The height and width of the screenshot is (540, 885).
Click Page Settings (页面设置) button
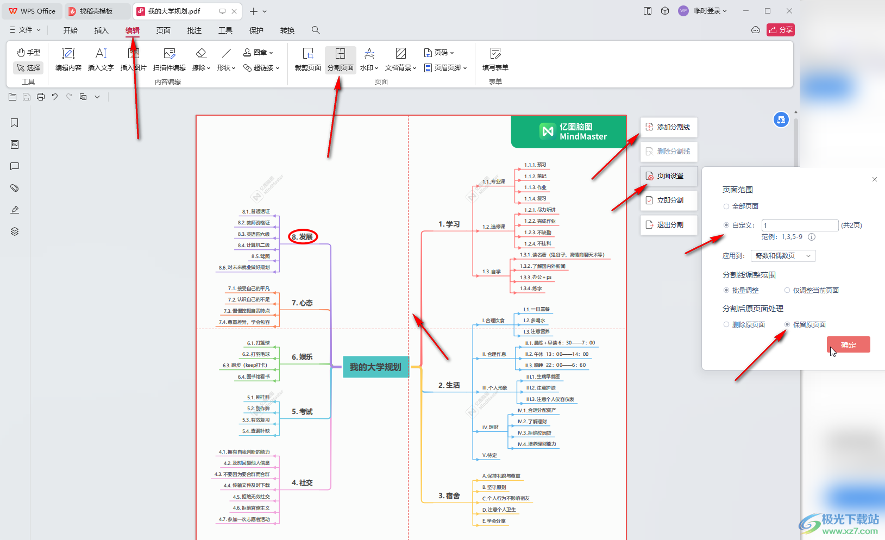click(x=669, y=176)
